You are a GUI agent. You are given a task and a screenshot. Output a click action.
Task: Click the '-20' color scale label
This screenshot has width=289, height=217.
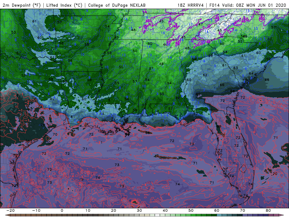click(x=10, y=210)
